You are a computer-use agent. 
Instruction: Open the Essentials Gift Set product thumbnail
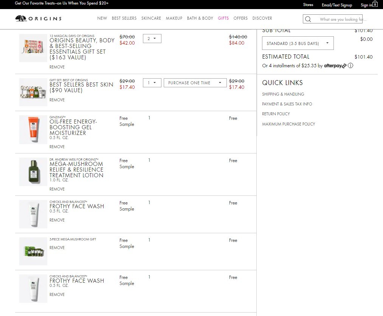33,48
